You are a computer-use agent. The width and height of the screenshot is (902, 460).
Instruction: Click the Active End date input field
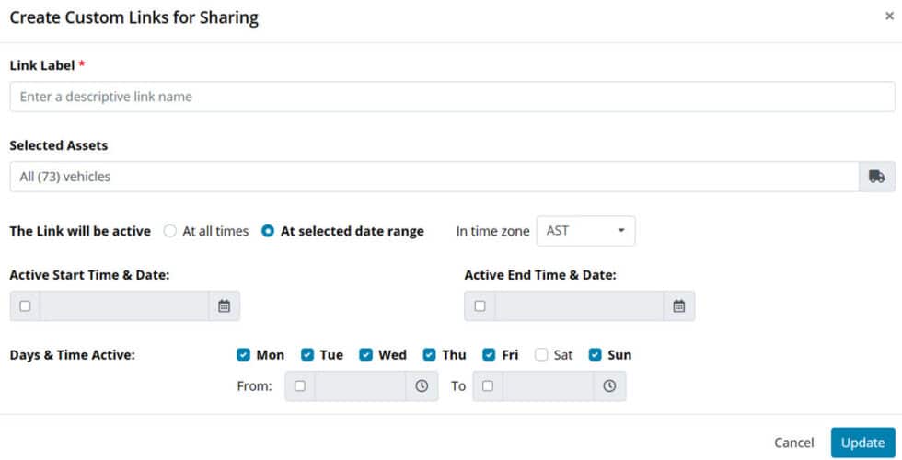[x=579, y=305]
